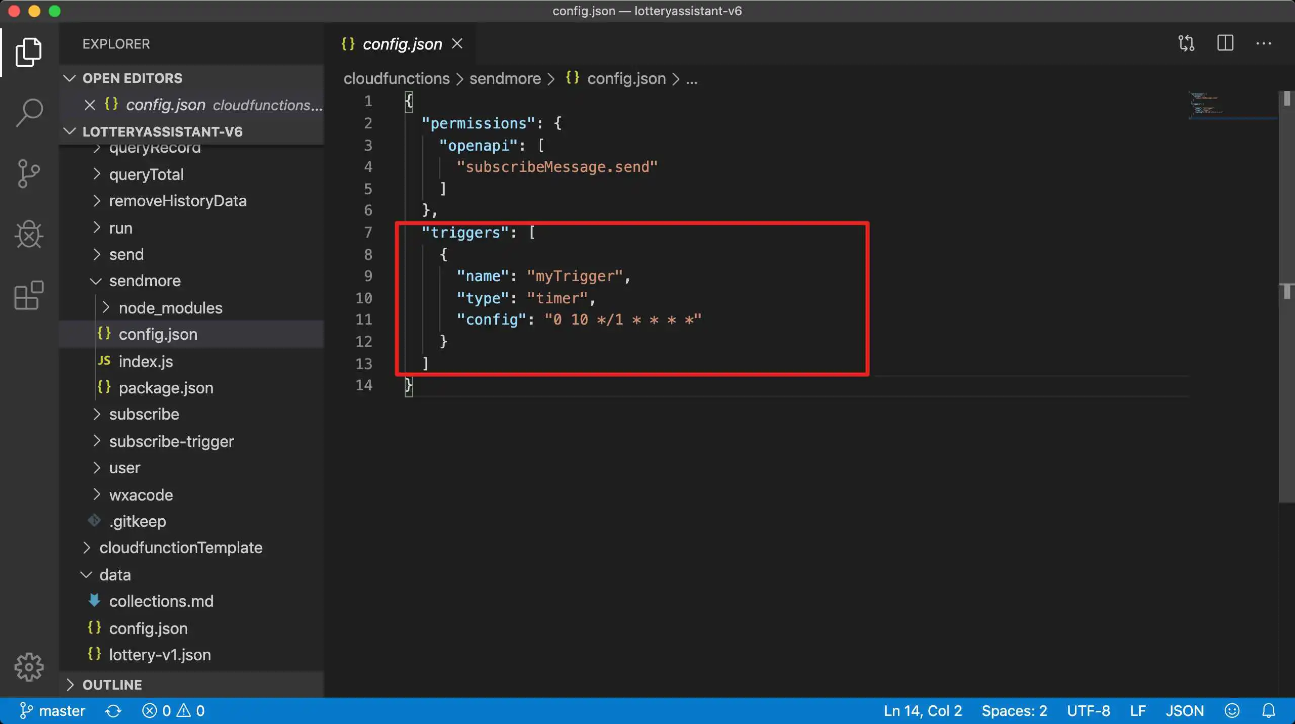Click the Open Changes compare icon
Viewport: 1295px width, 724px height.
[x=1186, y=43]
